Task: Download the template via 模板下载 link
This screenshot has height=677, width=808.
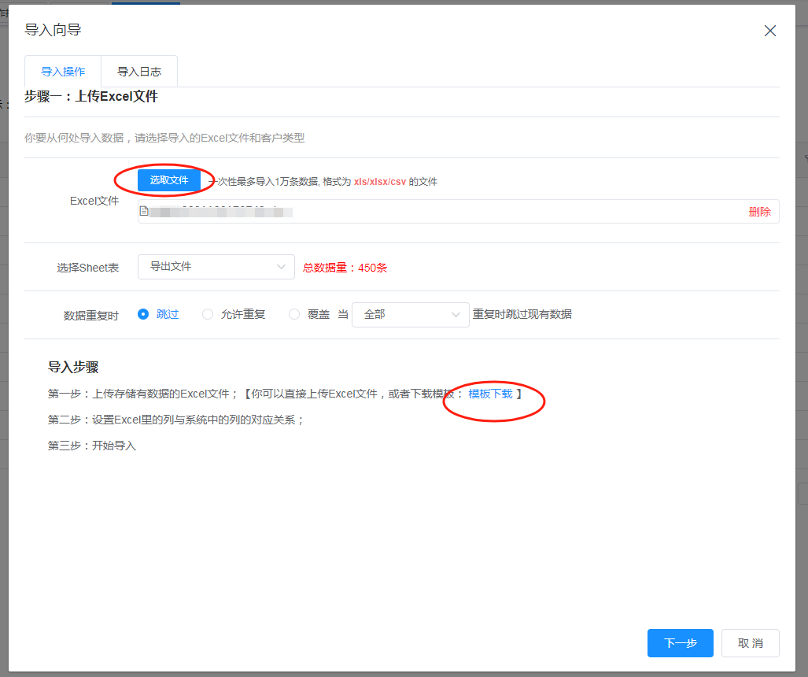Action: 490,394
